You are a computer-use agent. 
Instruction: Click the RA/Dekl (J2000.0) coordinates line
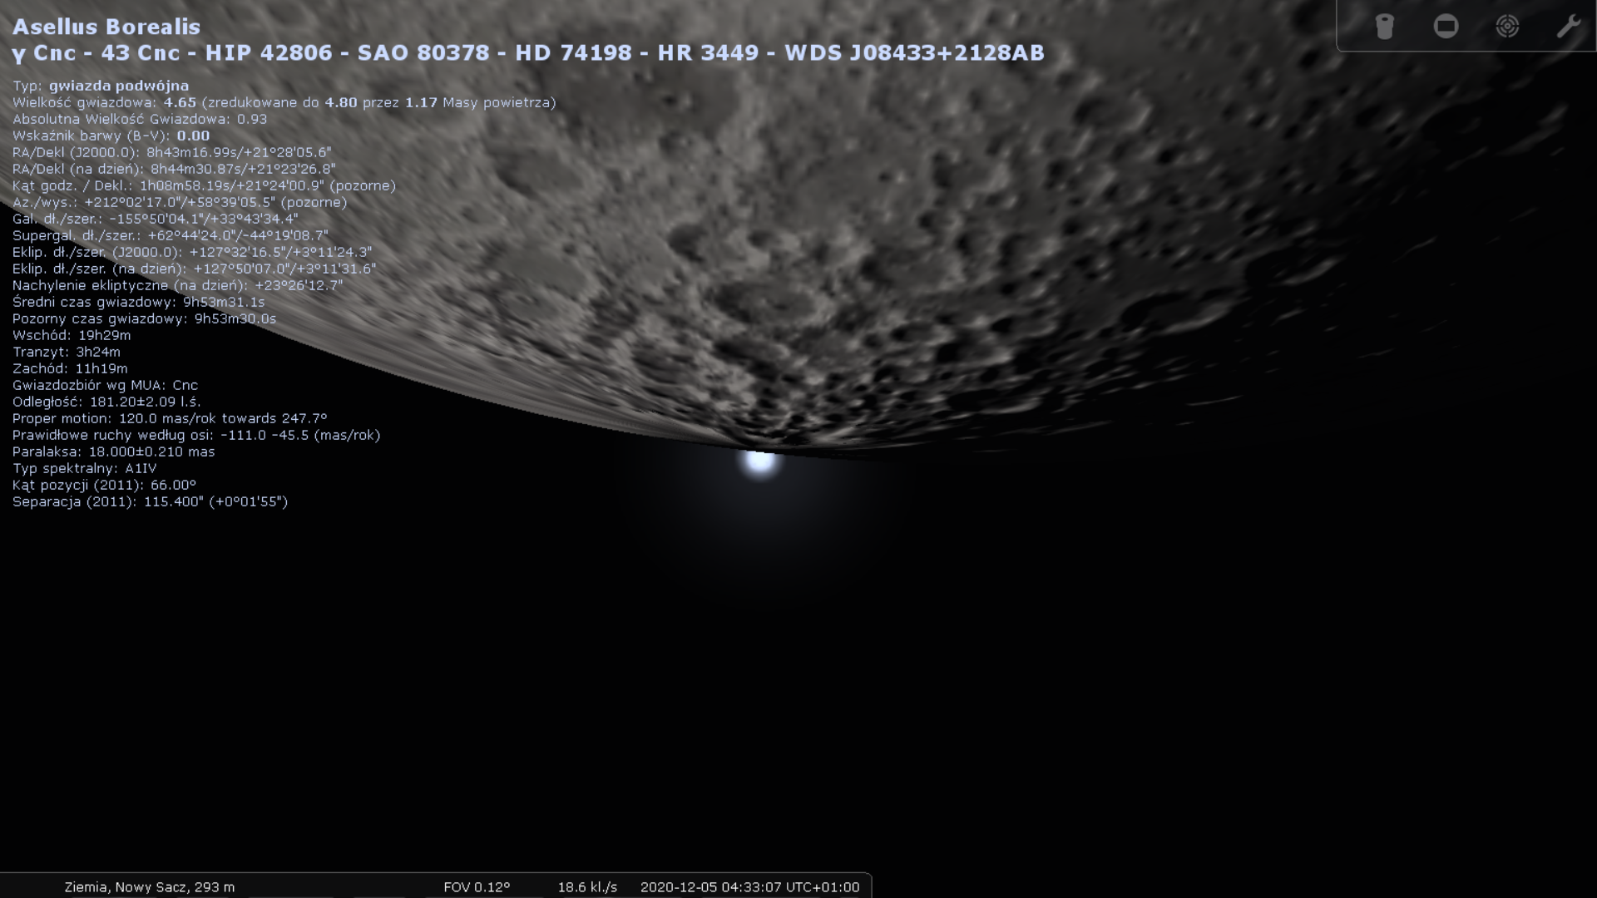point(171,152)
